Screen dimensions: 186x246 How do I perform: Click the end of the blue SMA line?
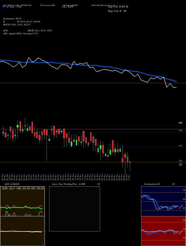click(x=176, y=81)
